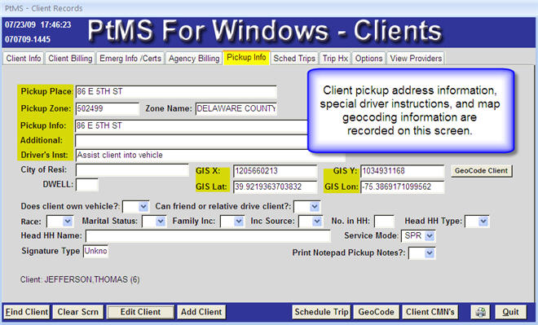Switch to View Providers tab

[416, 59]
